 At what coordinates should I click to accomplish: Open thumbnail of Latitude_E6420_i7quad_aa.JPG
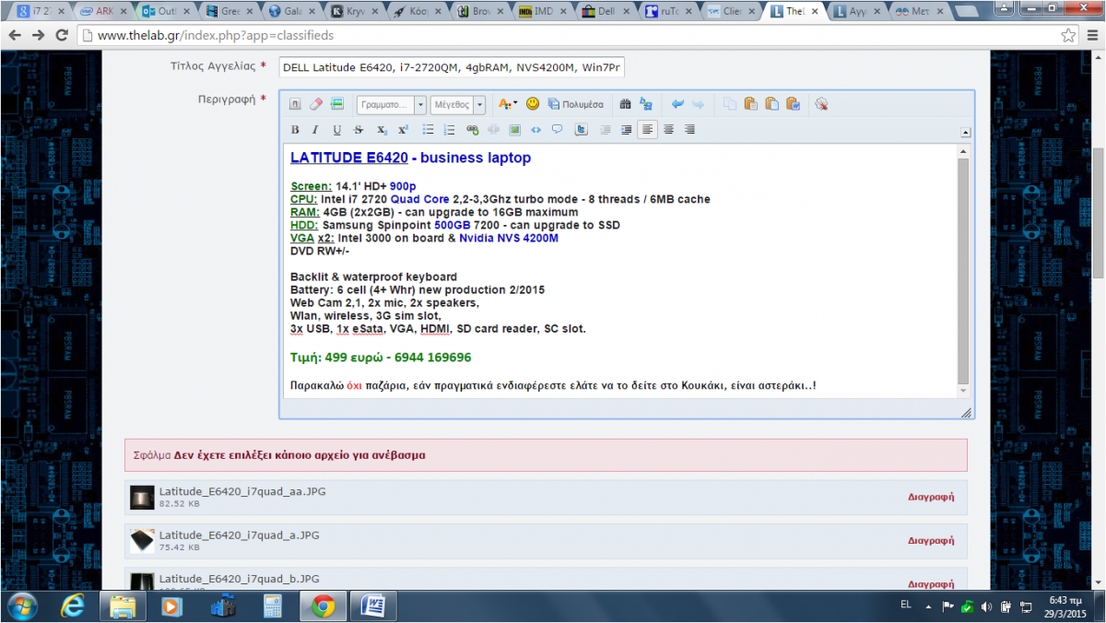[x=142, y=497]
